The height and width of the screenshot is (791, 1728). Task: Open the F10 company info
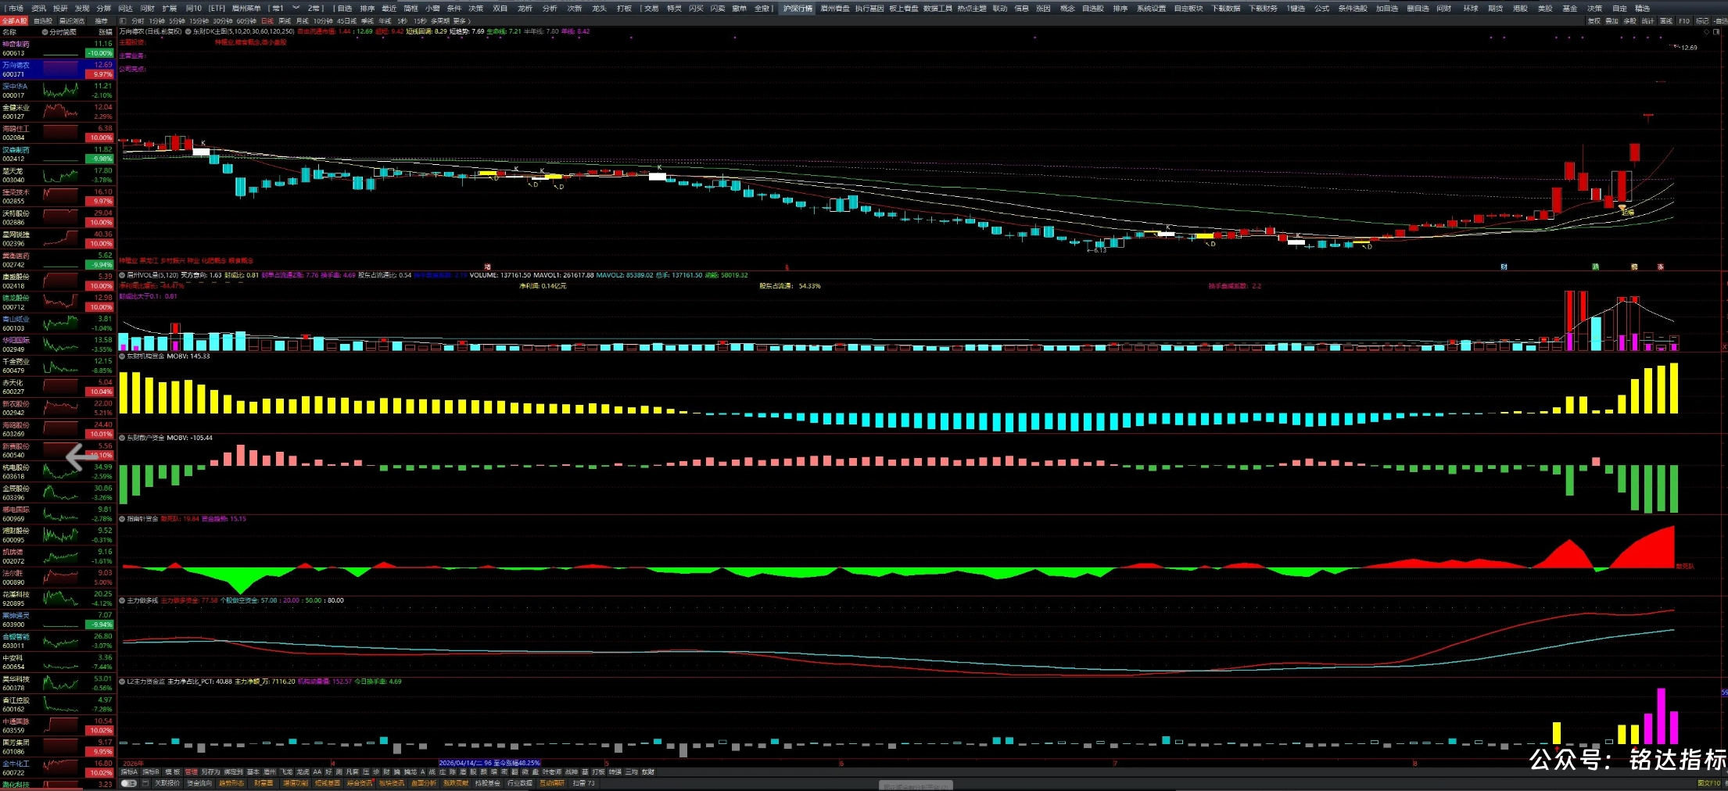tap(1684, 21)
